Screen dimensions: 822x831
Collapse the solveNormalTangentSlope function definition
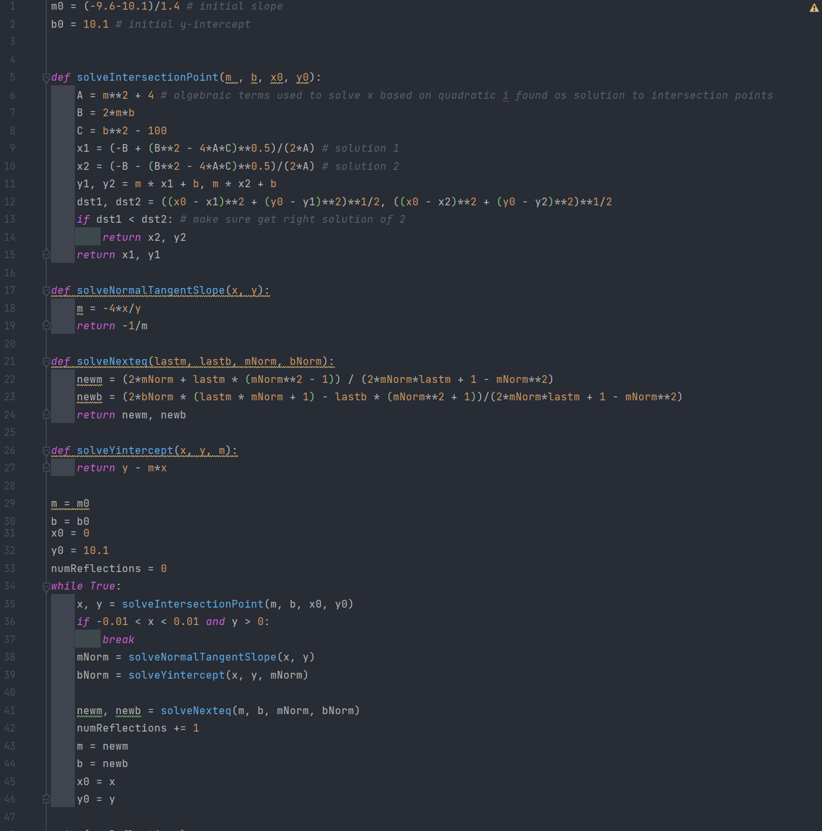[x=46, y=291]
